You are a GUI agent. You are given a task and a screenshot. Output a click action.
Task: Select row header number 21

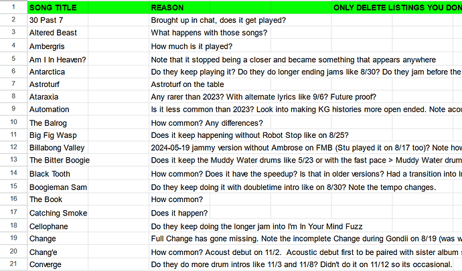tap(13, 264)
